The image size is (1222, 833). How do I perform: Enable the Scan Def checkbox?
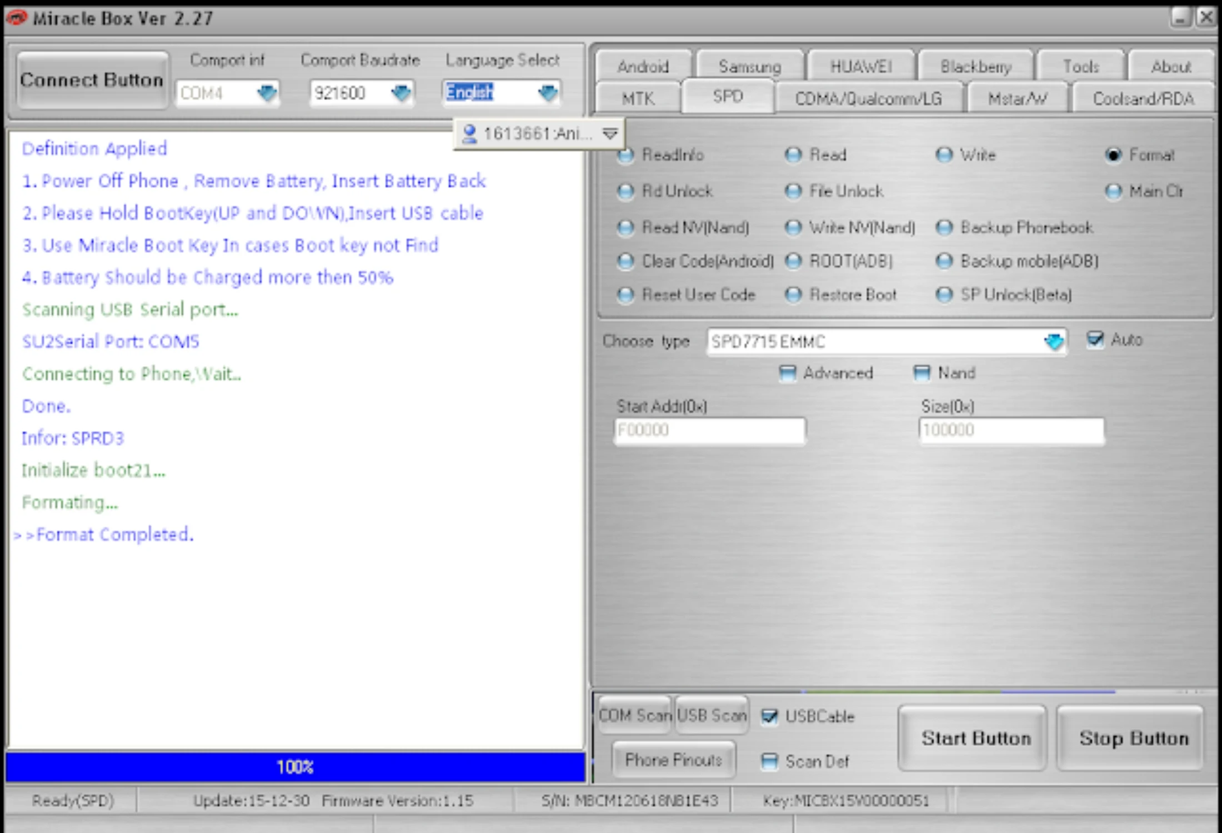769,761
